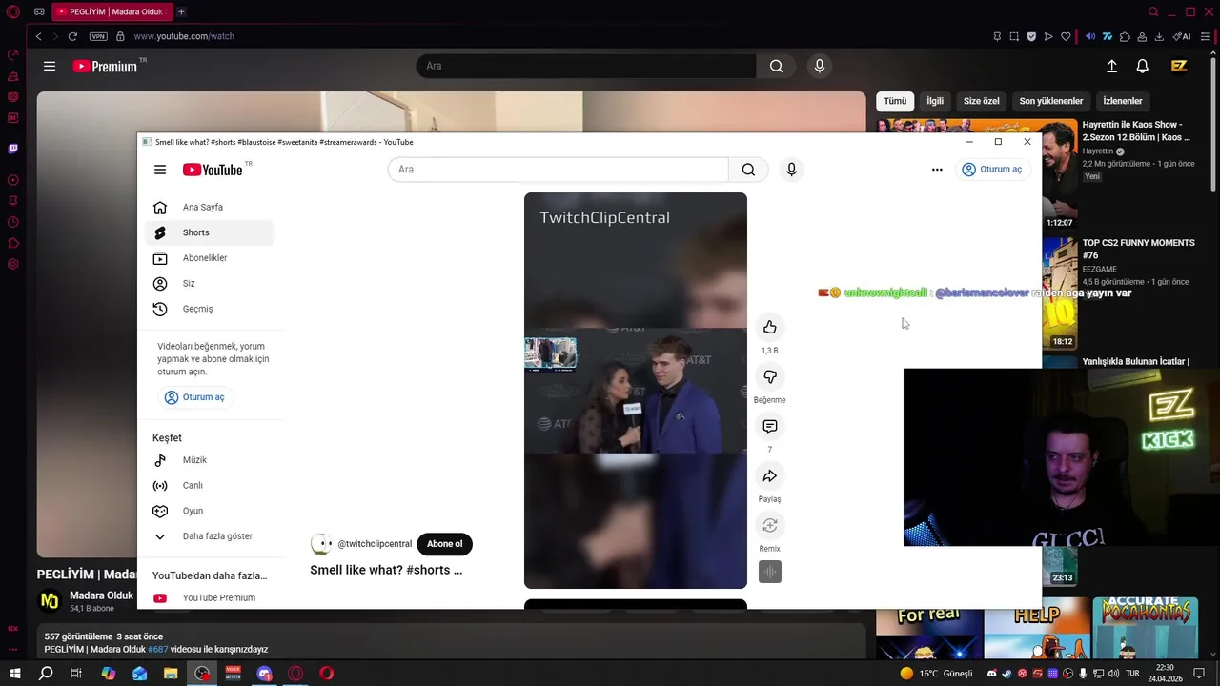Go to Ana Sayfa in sidebar
This screenshot has height=686, width=1220.
point(210,208)
